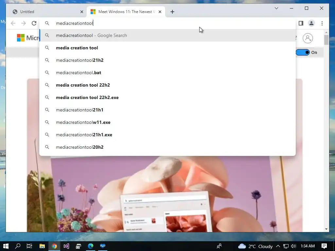This screenshot has height=251, width=335.
Task: Go forward using the forward arrow
Action: pos(24,23)
